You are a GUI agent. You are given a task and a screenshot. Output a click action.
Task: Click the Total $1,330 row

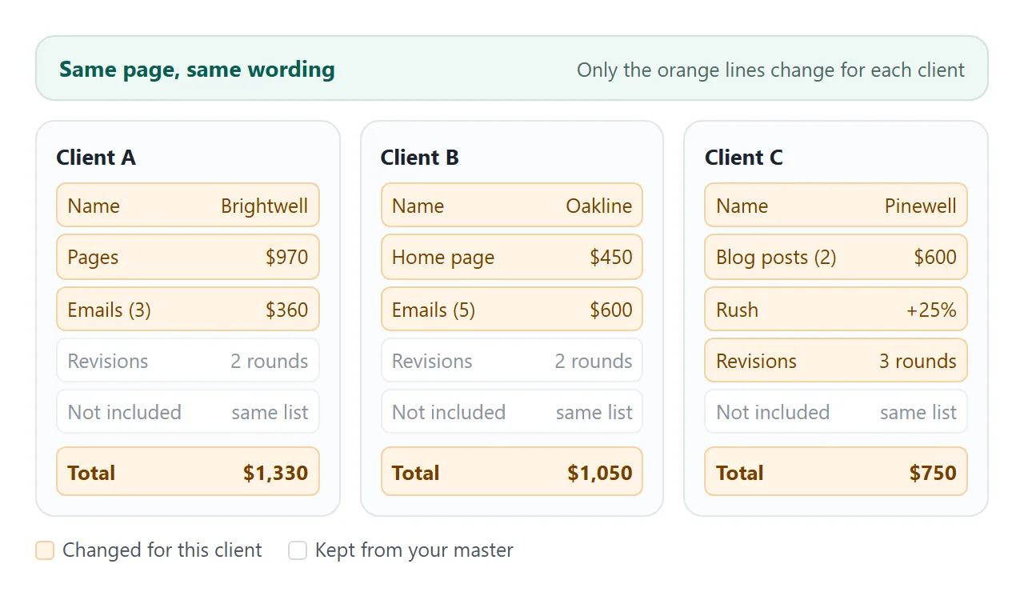(x=188, y=472)
